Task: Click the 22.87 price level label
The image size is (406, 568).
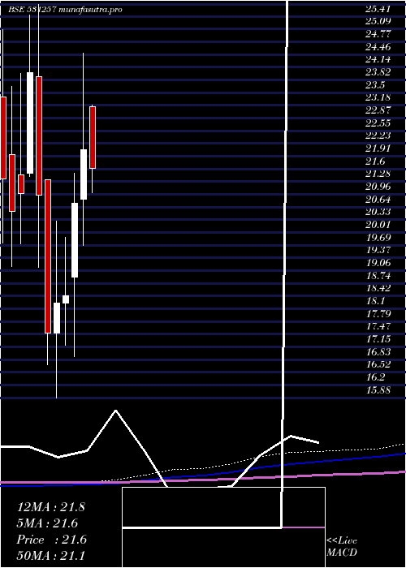Action: point(378,110)
